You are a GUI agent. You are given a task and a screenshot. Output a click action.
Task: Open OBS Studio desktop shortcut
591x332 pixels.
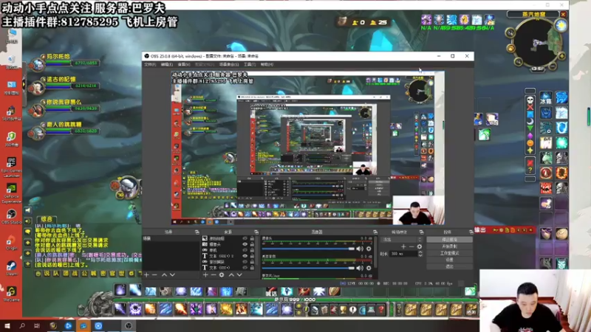coord(11,216)
